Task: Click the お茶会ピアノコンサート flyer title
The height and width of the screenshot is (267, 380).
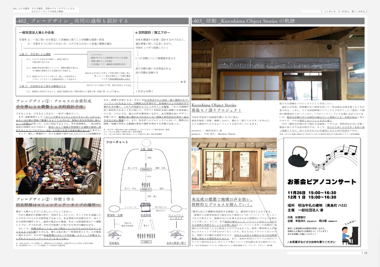Action: click(323, 181)
